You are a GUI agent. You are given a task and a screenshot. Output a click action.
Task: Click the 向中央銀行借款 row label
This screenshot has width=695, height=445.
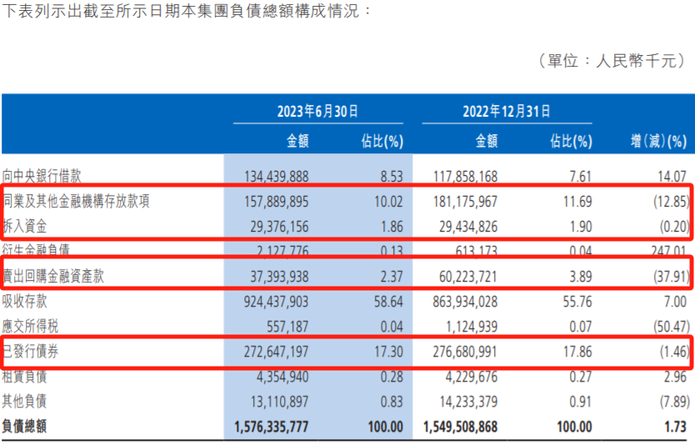[43, 176]
